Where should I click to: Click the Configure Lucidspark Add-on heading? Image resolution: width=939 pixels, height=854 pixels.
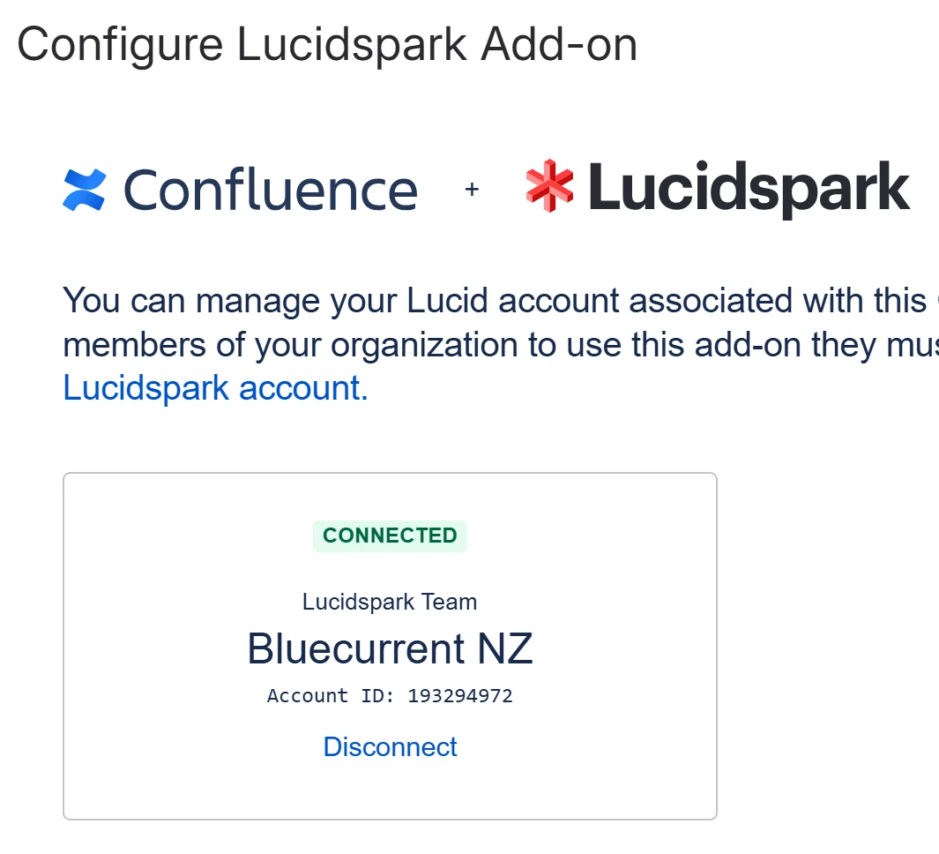coord(327,46)
